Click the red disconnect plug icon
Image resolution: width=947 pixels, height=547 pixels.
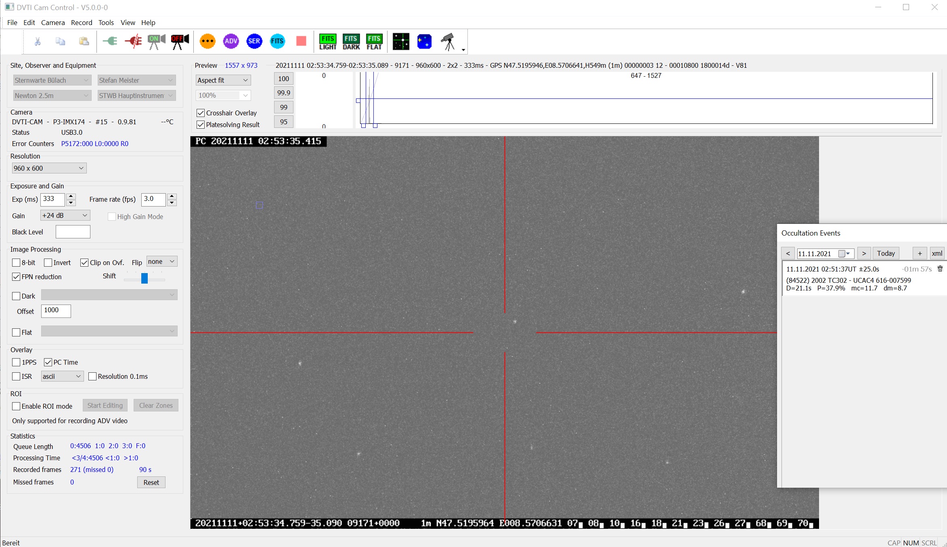pyautogui.click(x=133, y=41)
